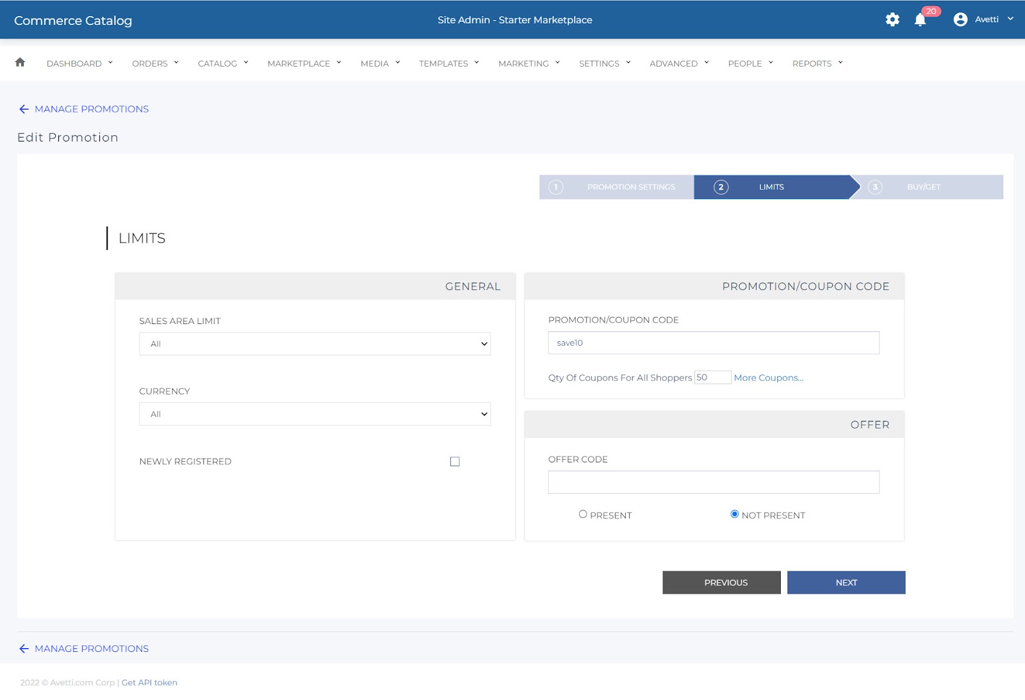This screenshot has width=1025, height=700.
Task: Click the step 2 circle icon
Action: (721, 187)
